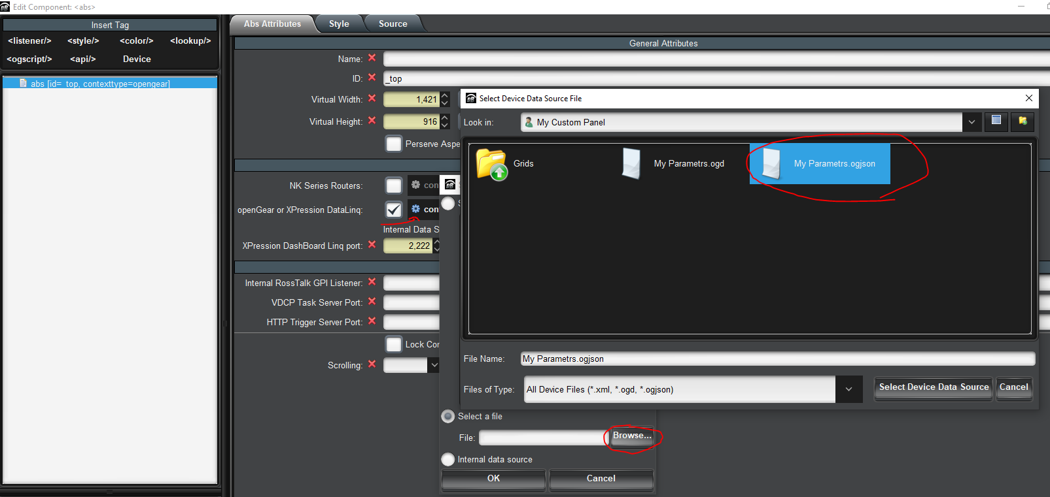Click Cancel next to the OK button
Image resolution: width=1050 pixels, height=497 pixels.
coord(601,479)
